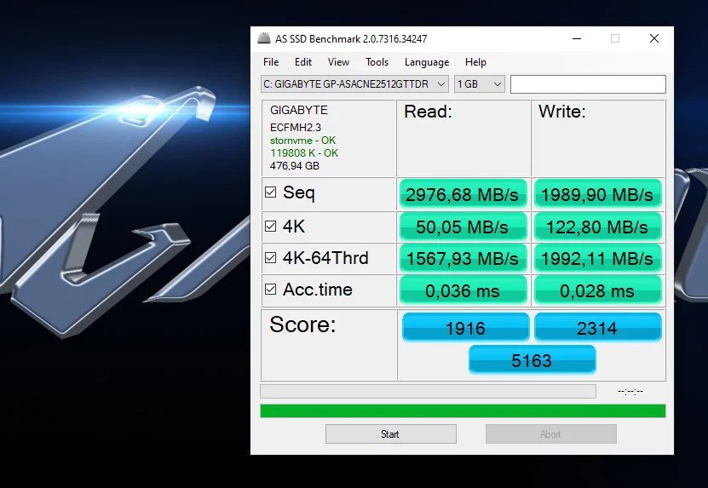This screenshot has height=488, width=708.
Task: Toggle the Acc.time test checkbox
Action: [271, 290]
